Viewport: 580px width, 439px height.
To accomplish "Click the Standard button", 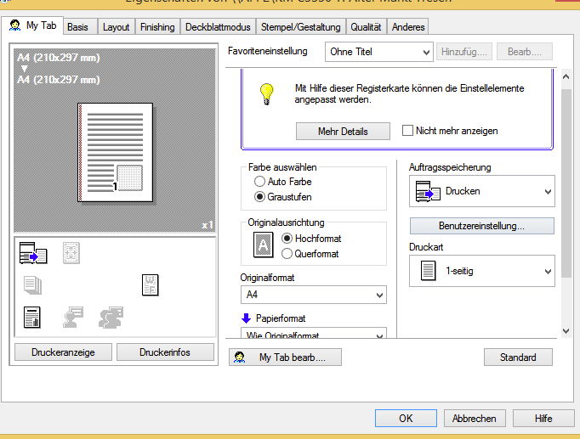I will [518, 357].
